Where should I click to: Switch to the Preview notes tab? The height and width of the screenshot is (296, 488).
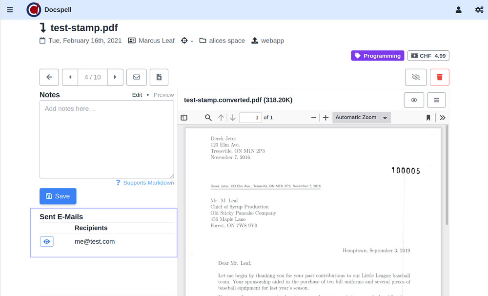click(163, 95)
